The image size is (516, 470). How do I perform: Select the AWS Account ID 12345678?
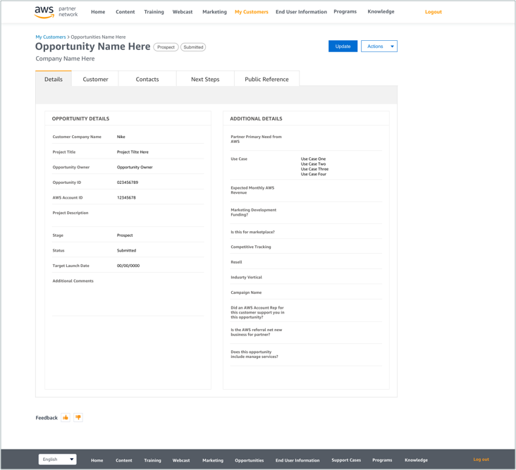tap(126, 198)
